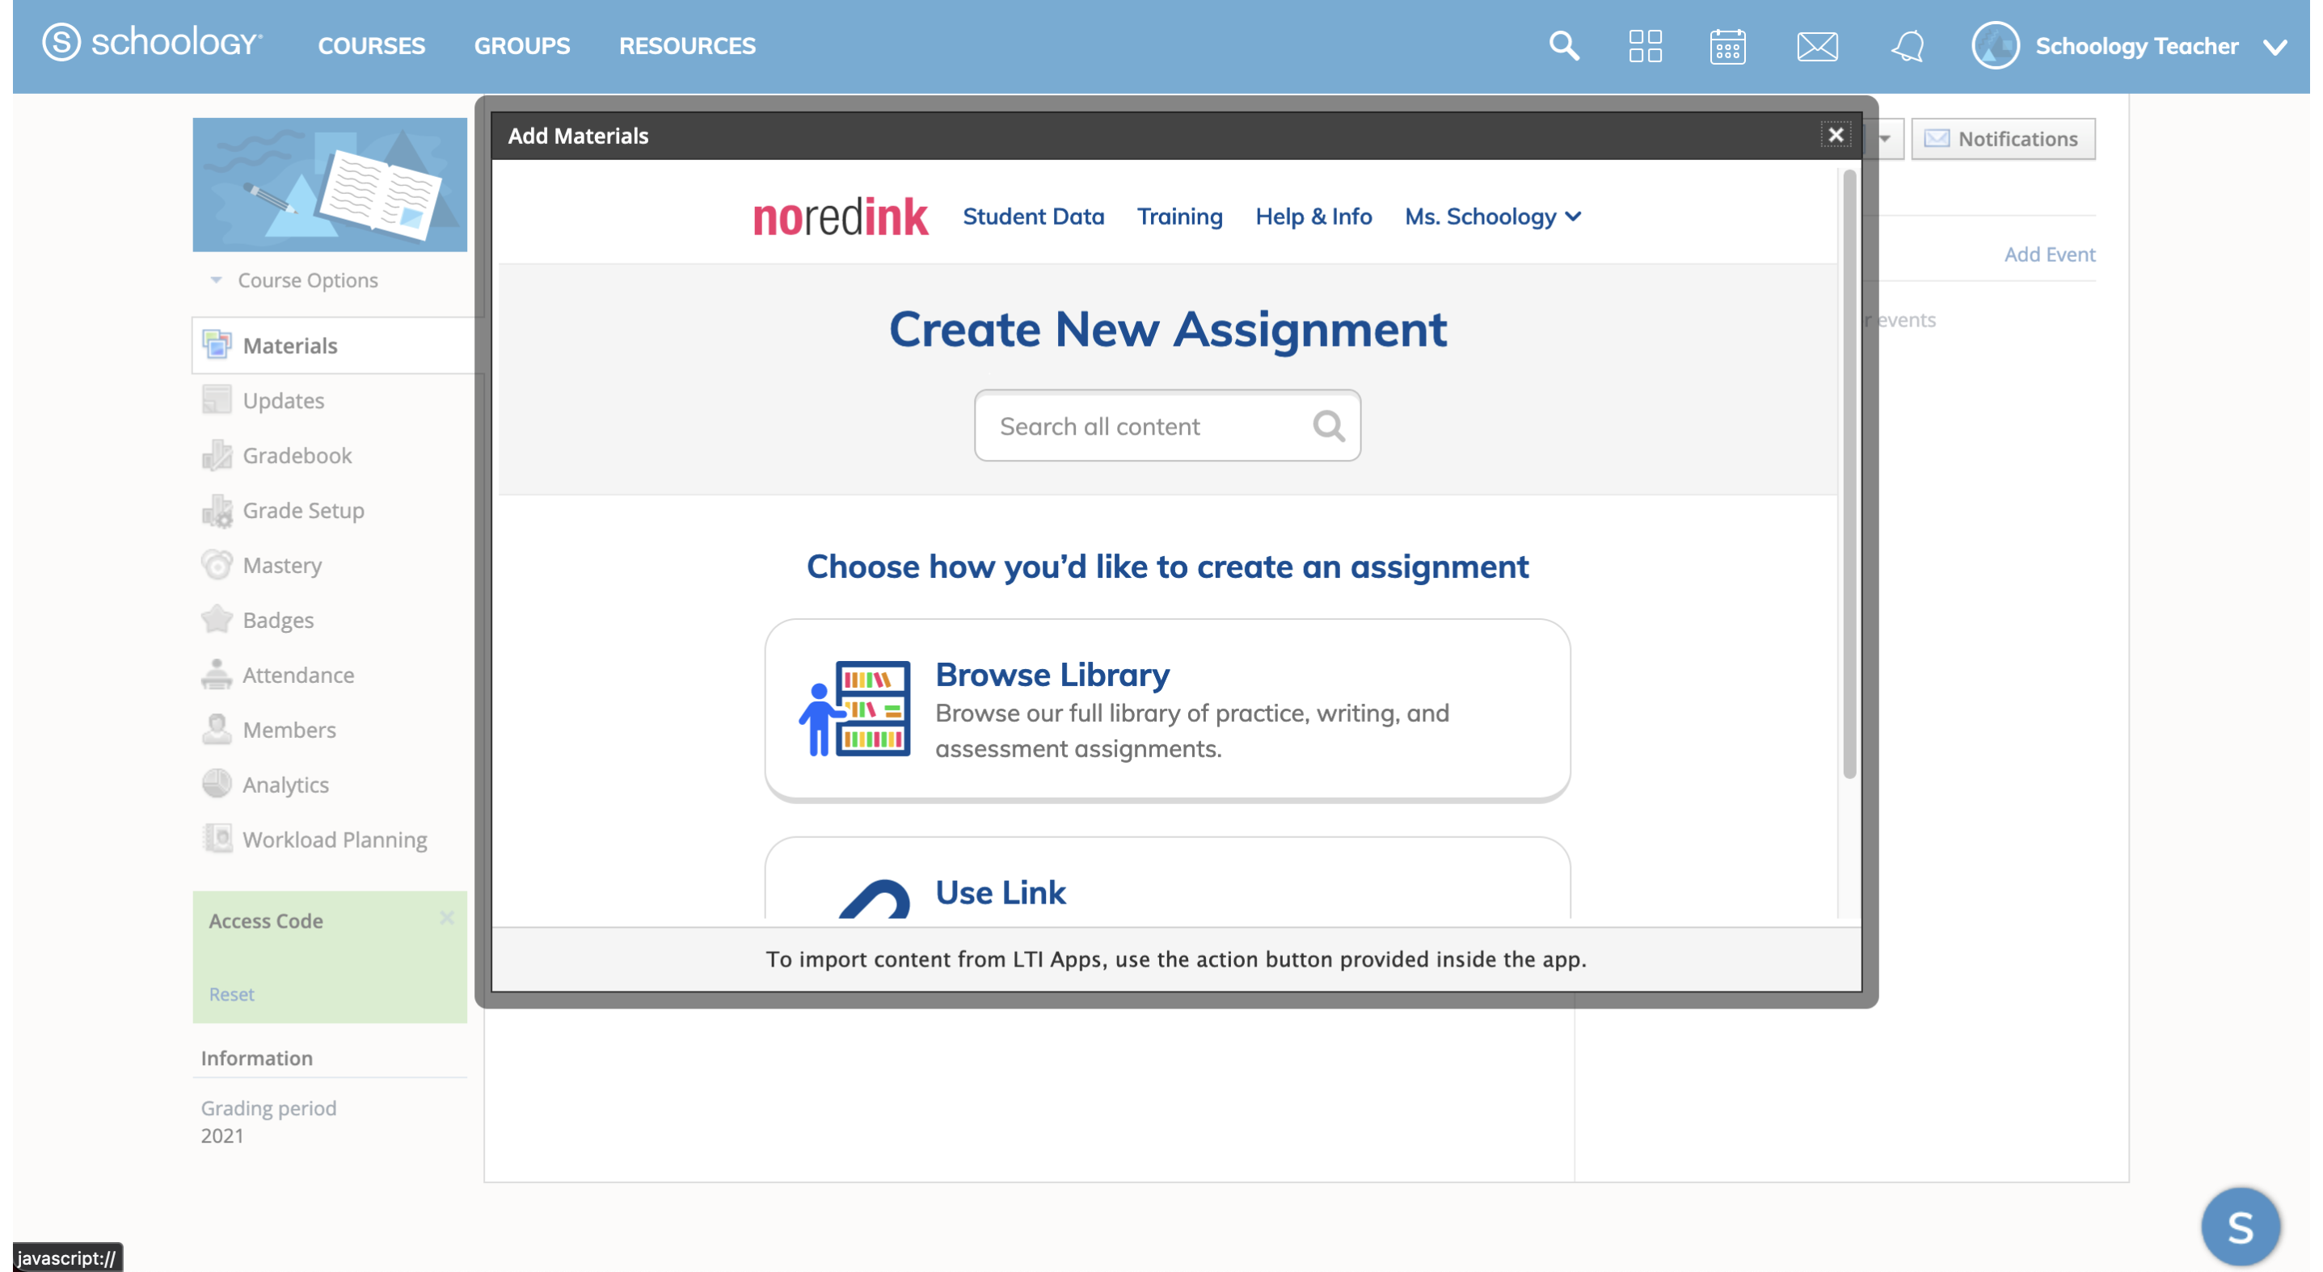This screenshot has height=1272, width=2323.
Task: Click the Schoology logo
Action: pyautogui.click(x=153, y=42)
